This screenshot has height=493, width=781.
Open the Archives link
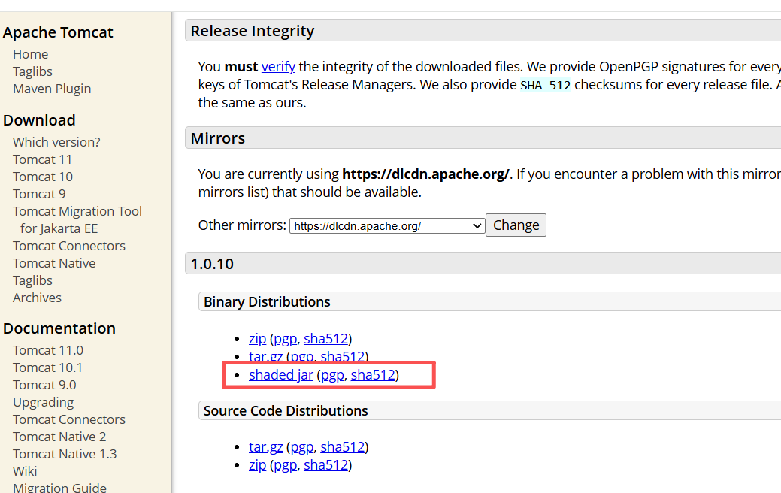click(37, 298)
